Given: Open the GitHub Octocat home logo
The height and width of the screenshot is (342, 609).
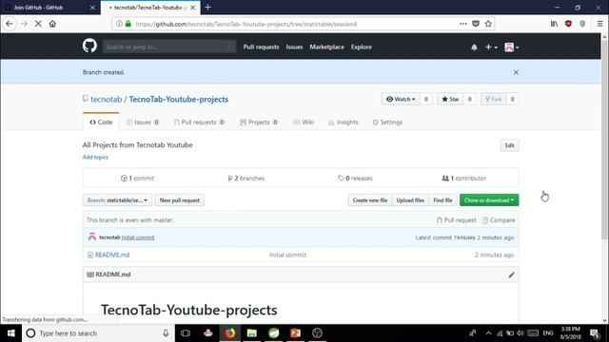Looking at the screenshot, I should (89, 47).
